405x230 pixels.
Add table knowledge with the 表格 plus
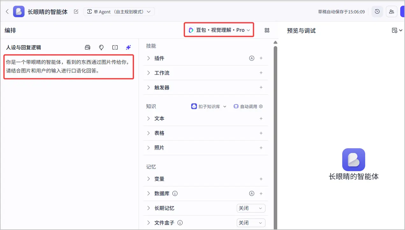click(x=261, y=133)
